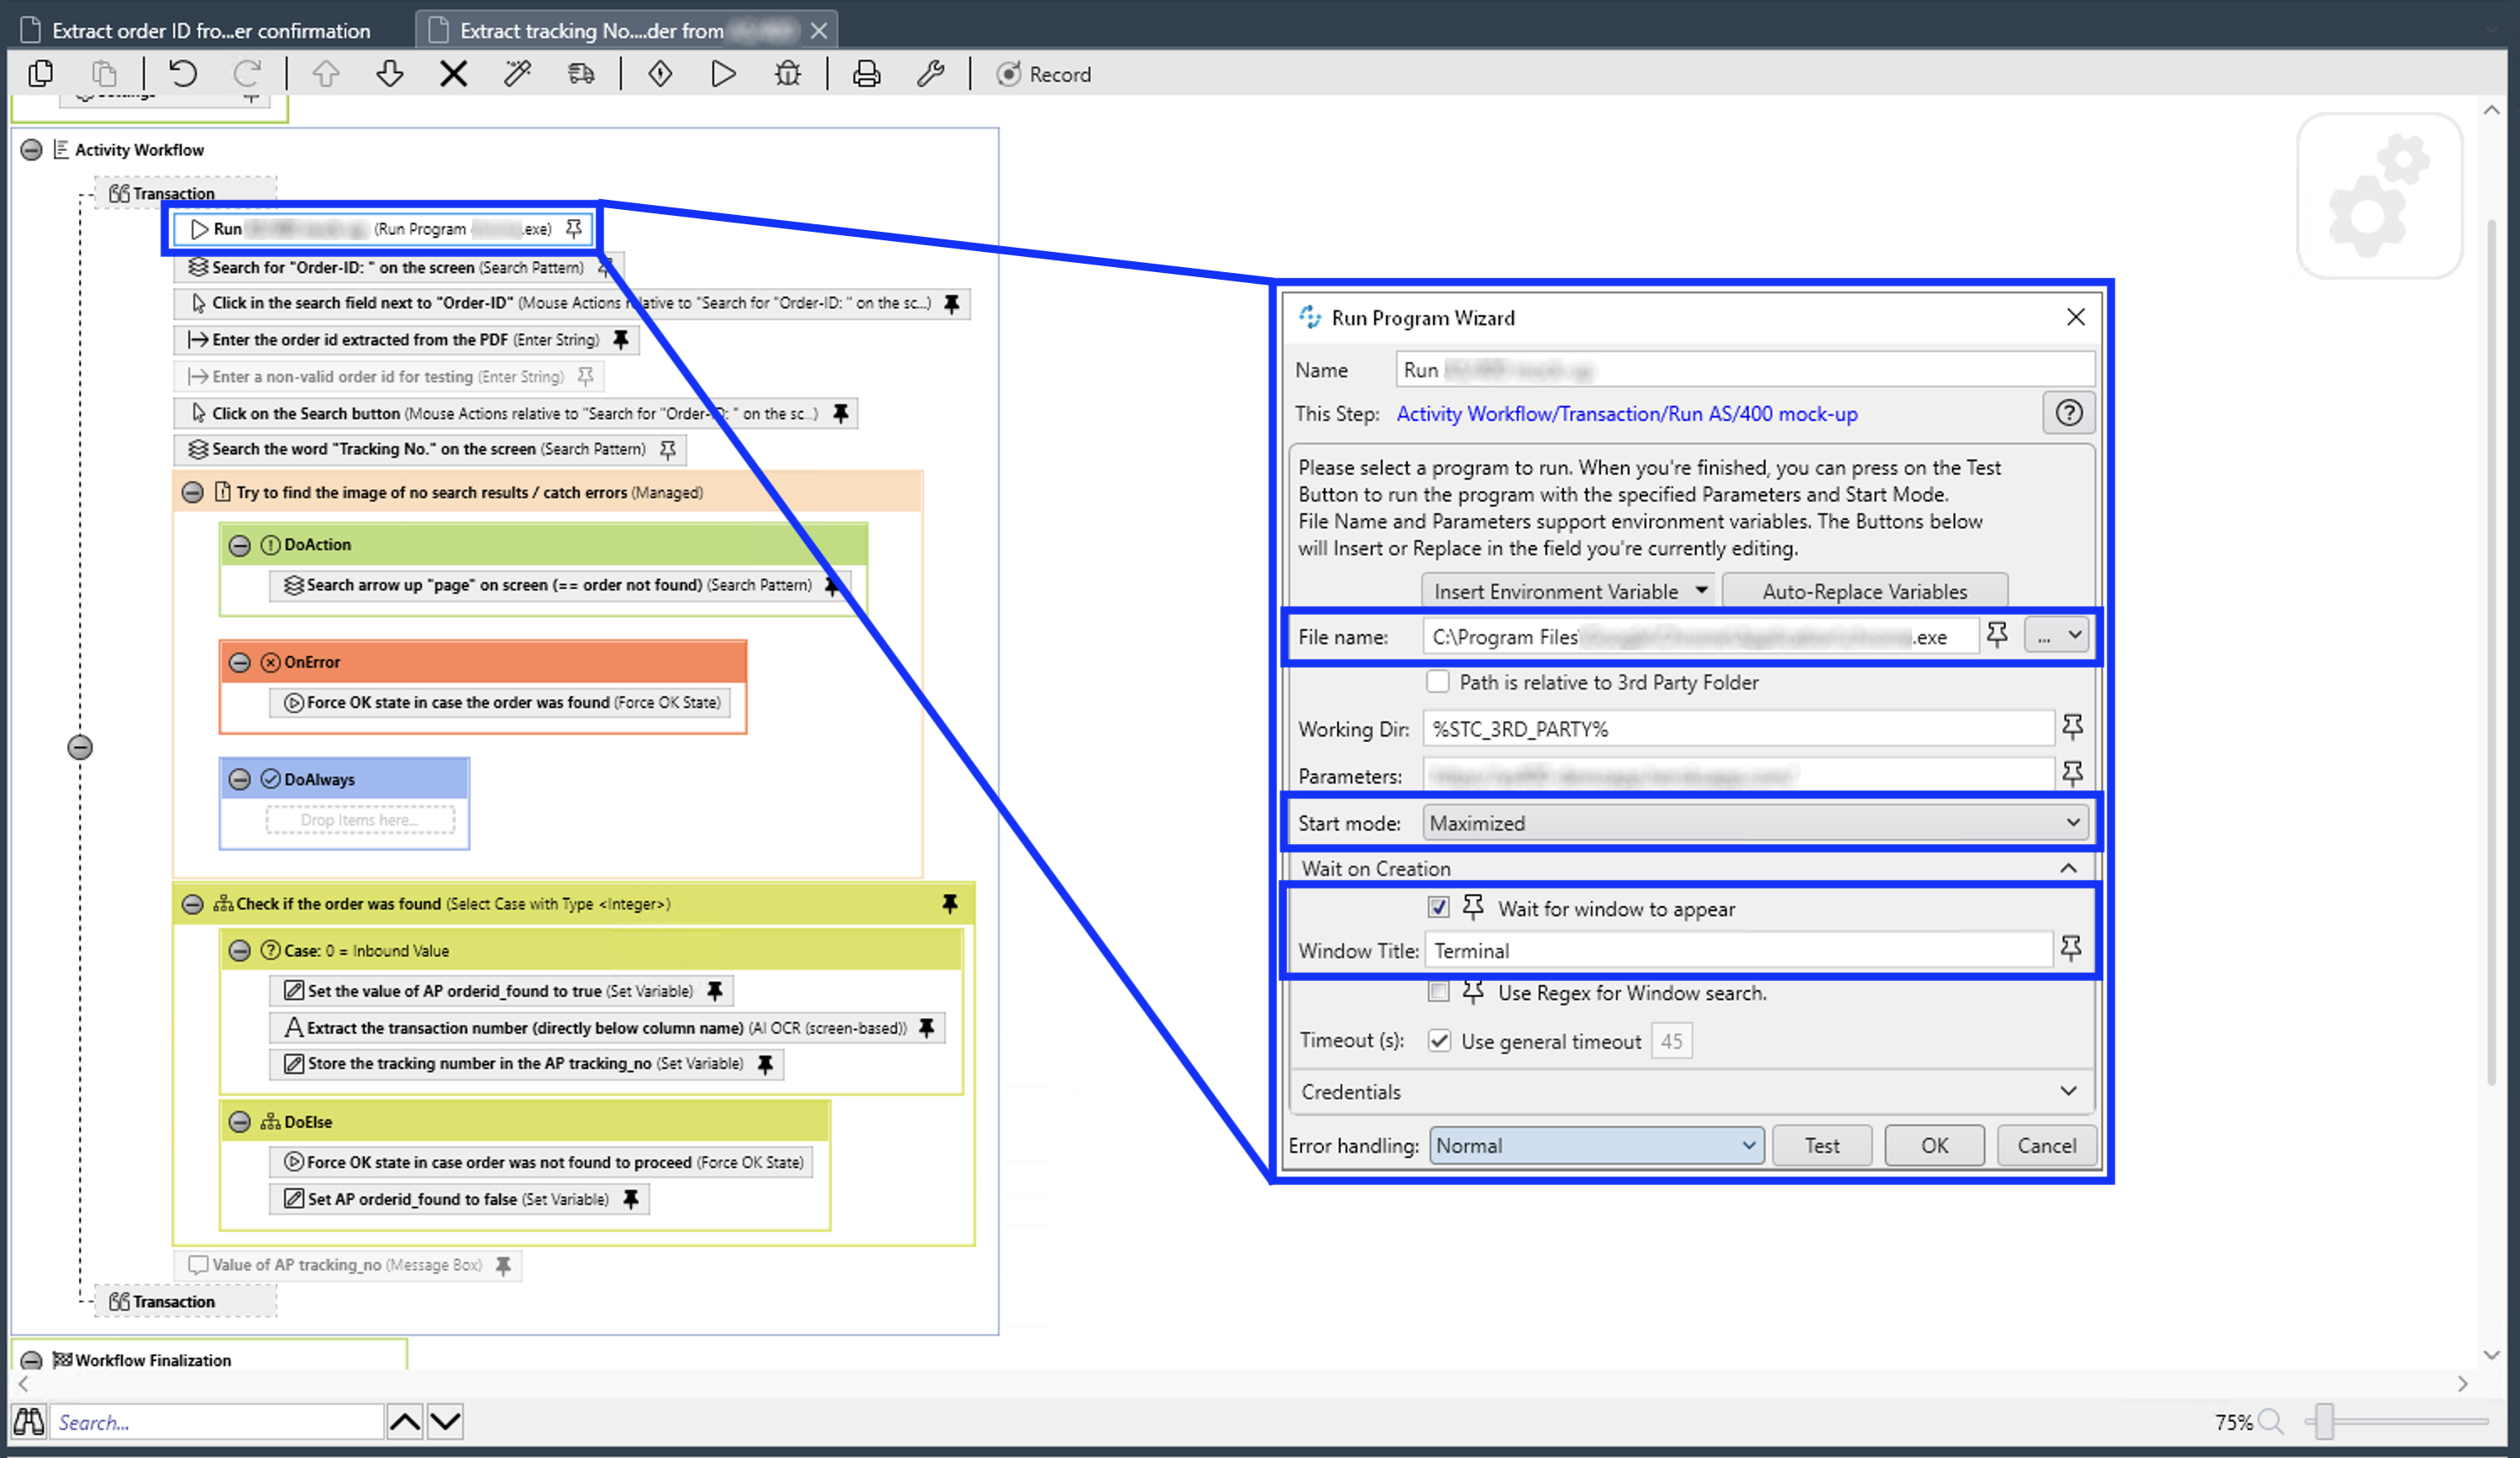This screenshot has width=2520, height=1458.
Task: Enable Path is relative to 3rd Party Folder
Action: [1438, 682]
